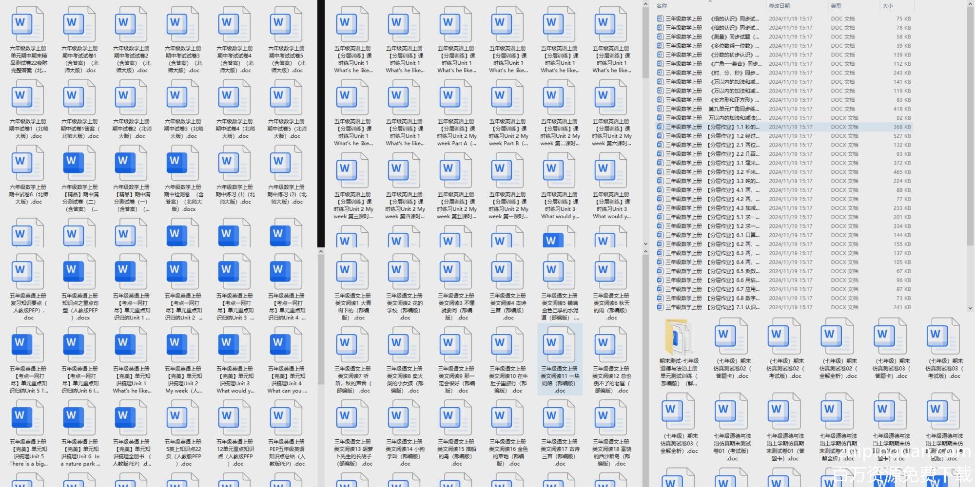Screen dimensions: 975x487
Task: Open the 期末测试-七年级道德与法治上册单元测试训练 folder icon
Action: [679, 337]
